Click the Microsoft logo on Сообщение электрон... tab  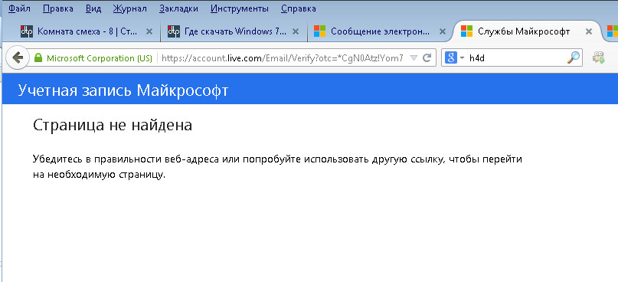319,31
